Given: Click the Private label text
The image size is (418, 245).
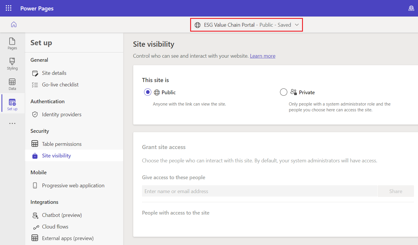Looking at the screenshot, I should pyautogui.click(x=307, y=92).
